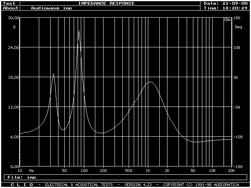Click the Date: 21-09-00 field

(226, 4)
